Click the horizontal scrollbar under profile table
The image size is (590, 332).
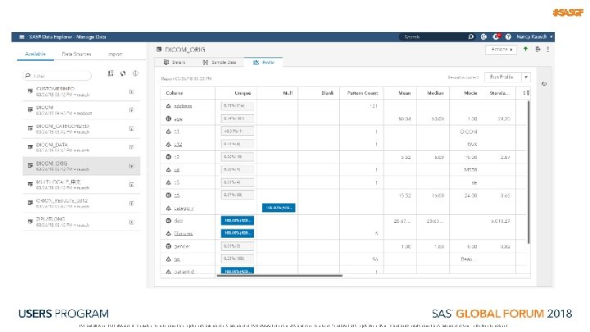(279, 276)
